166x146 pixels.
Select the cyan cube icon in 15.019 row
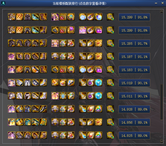pos(99,83)
